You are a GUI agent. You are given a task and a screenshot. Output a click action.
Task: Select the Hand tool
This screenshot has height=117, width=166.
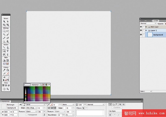[4, 89]
